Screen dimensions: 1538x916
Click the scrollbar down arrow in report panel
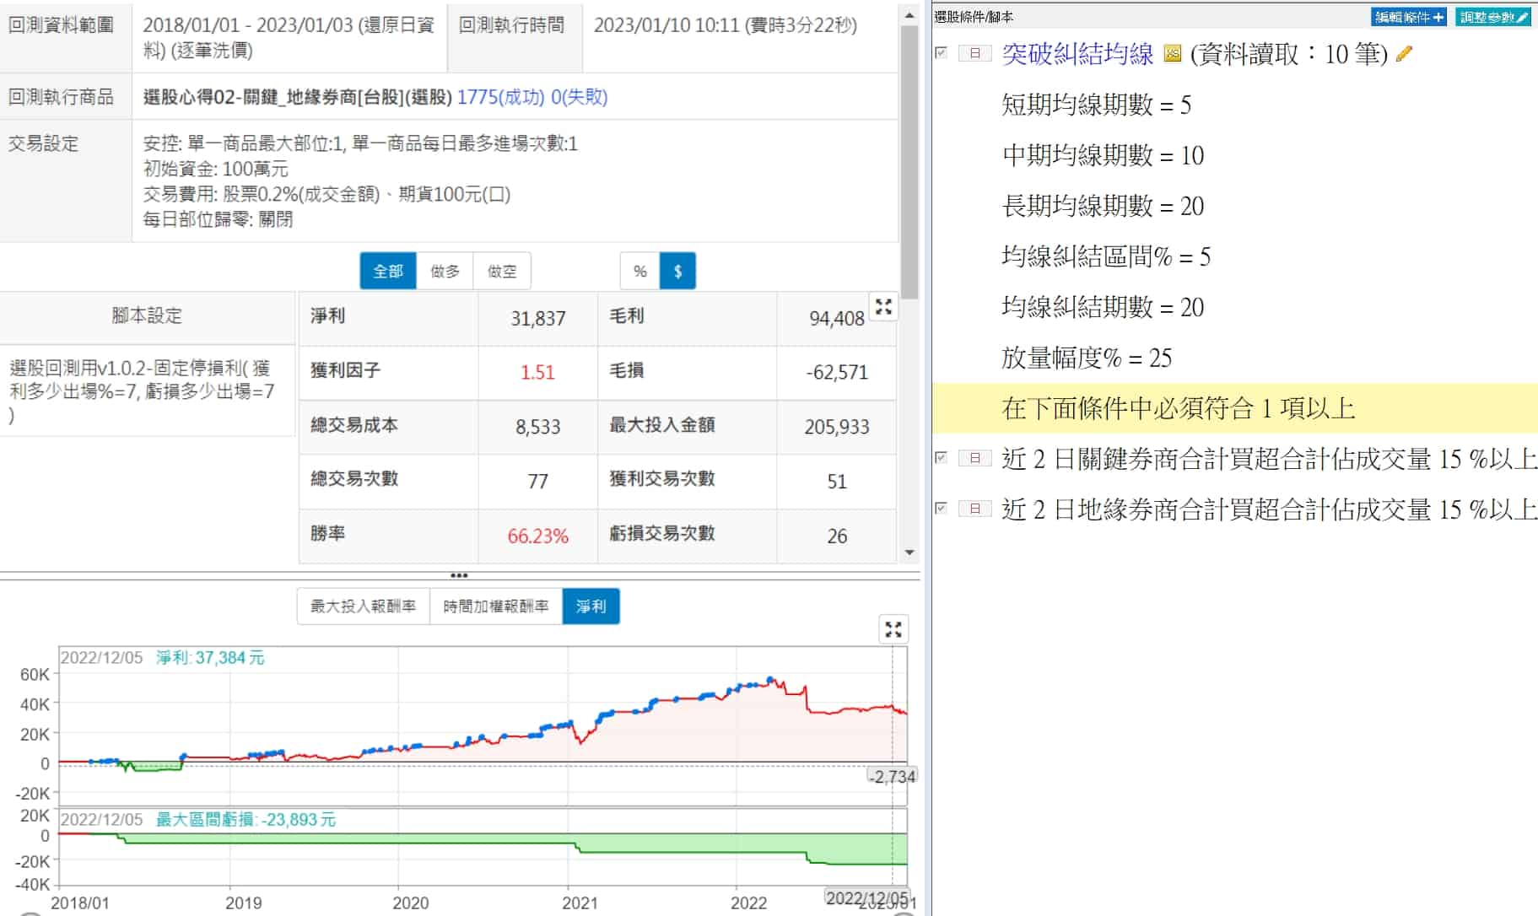point(909,553)
